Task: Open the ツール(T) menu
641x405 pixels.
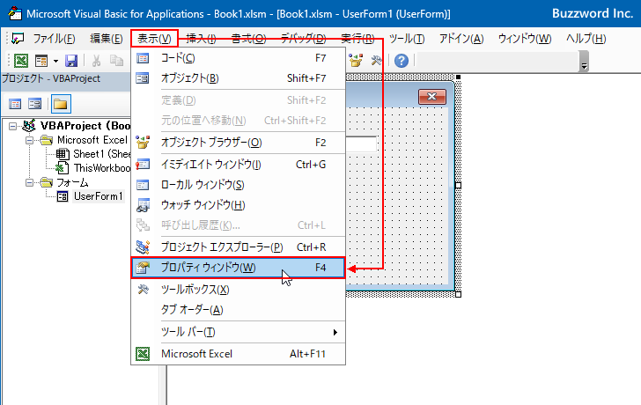Action: click(x=407, y=39)
